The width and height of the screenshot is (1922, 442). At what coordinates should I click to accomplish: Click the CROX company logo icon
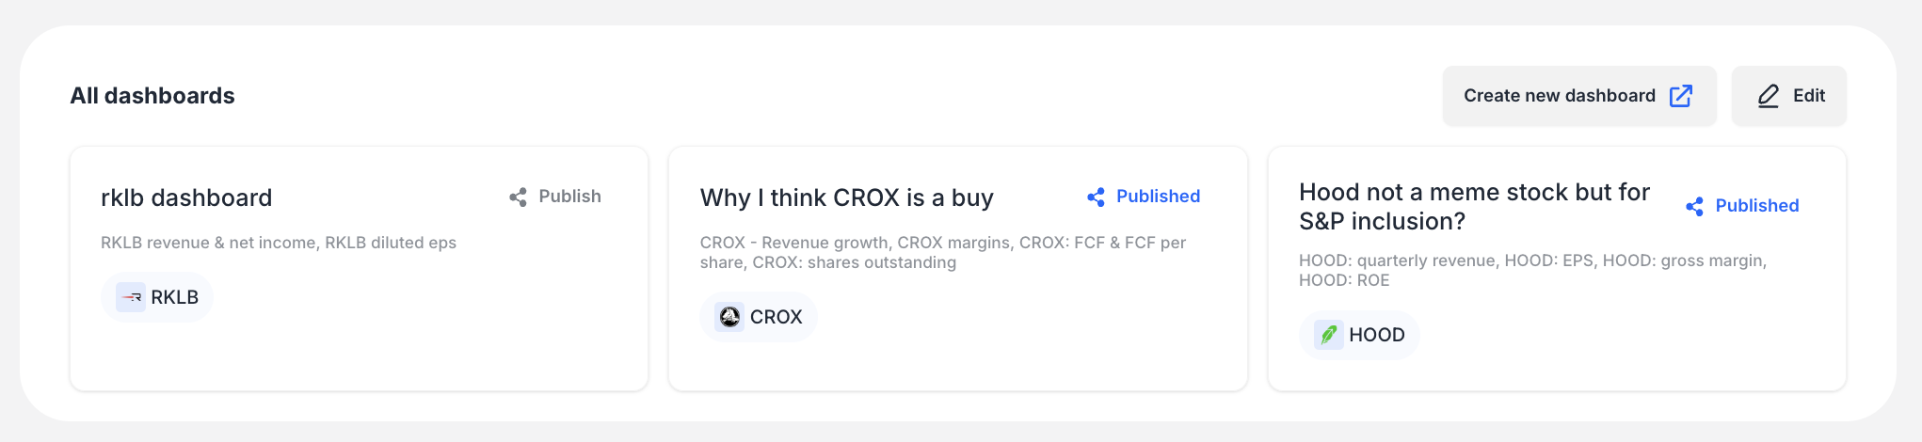[729, 317]
